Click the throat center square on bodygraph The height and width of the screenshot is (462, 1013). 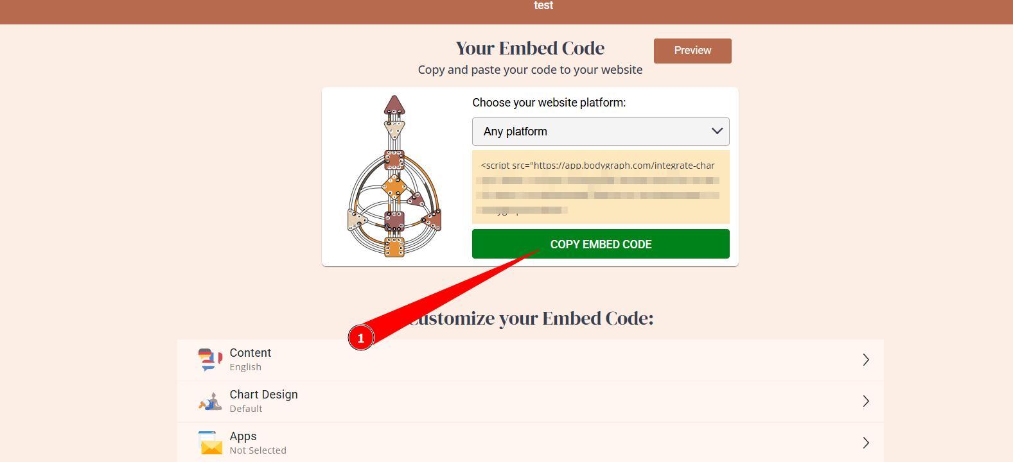pyautogui.click(x=394, y=160)
